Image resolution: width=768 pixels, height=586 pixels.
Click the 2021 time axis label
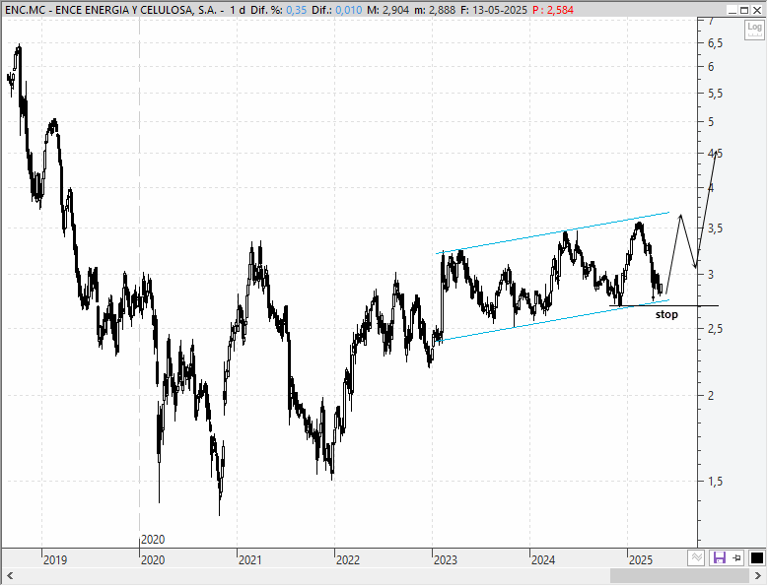249,560
